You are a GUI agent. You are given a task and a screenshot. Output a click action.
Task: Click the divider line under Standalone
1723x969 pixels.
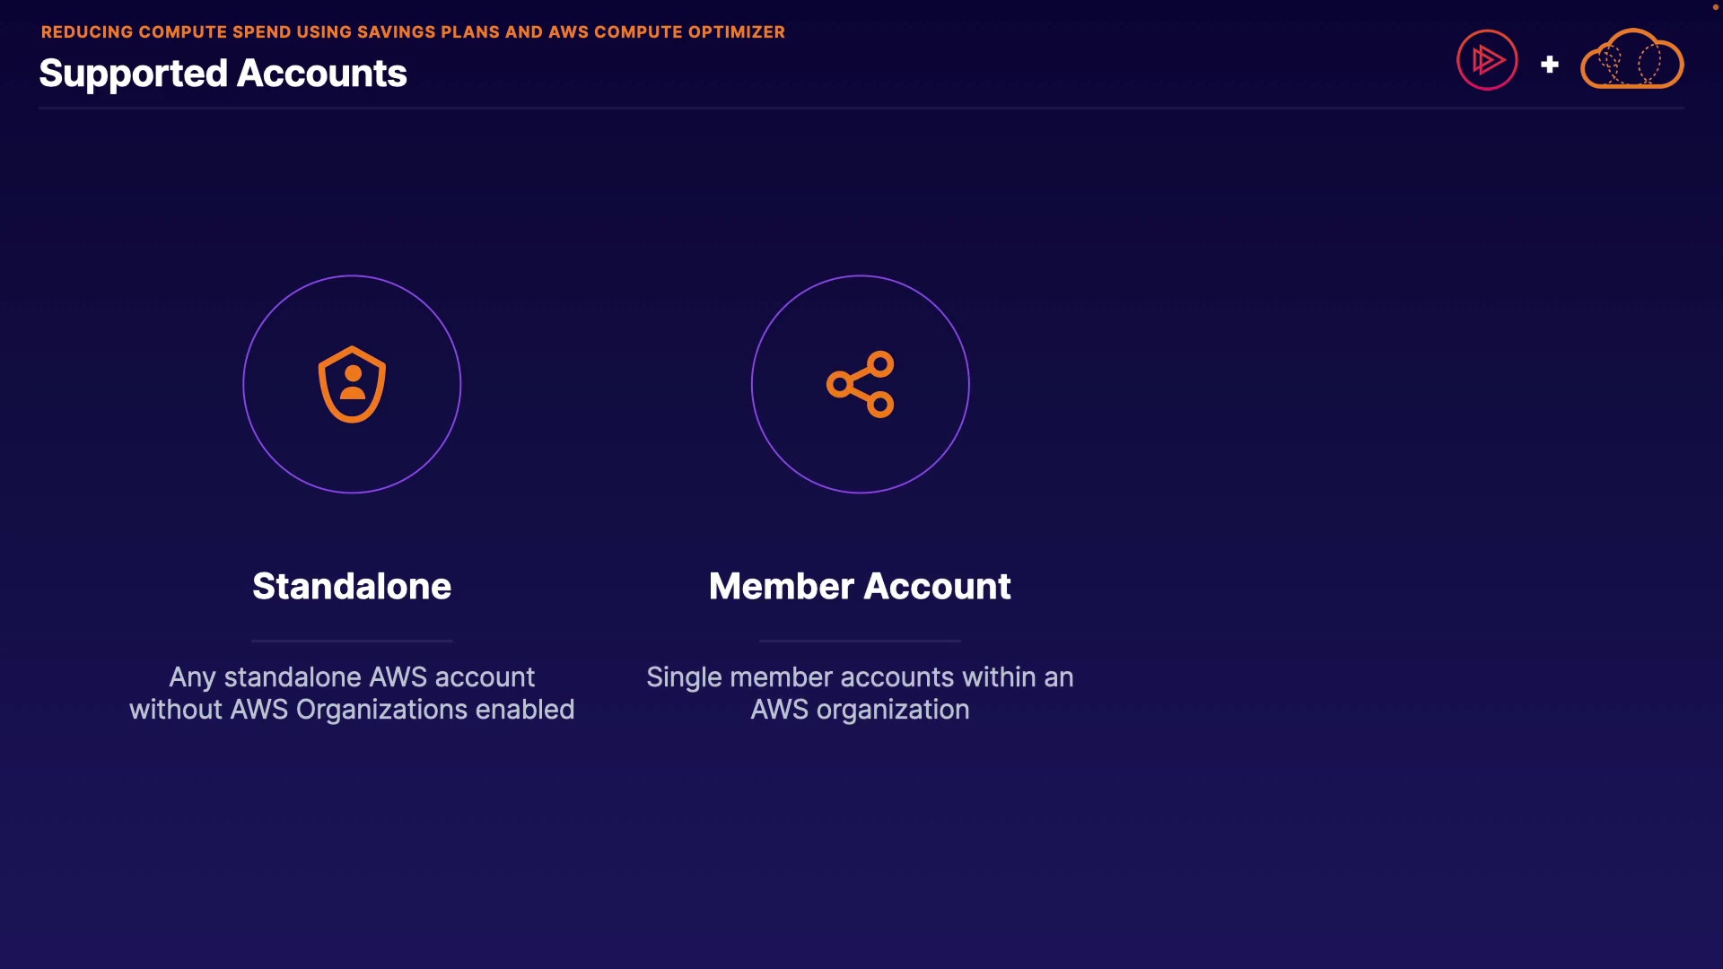(x=352, y=641)
